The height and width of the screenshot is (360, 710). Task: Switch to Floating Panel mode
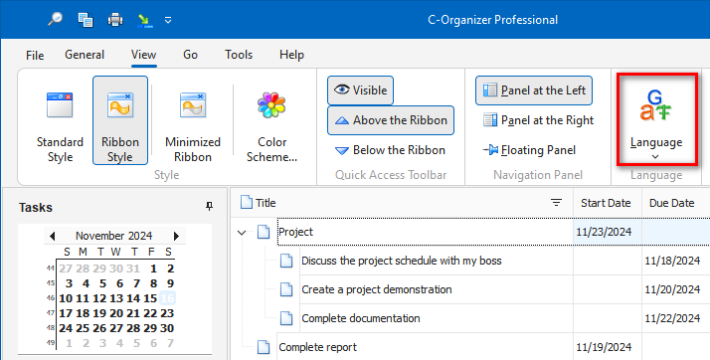pyautogui.click(x=529, y=150)
